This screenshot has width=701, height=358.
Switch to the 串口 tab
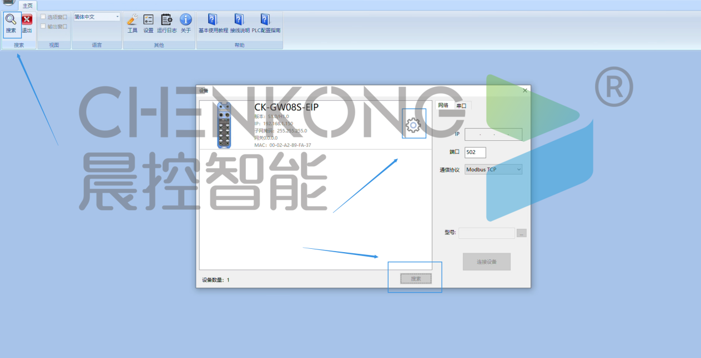pos(461,105)
